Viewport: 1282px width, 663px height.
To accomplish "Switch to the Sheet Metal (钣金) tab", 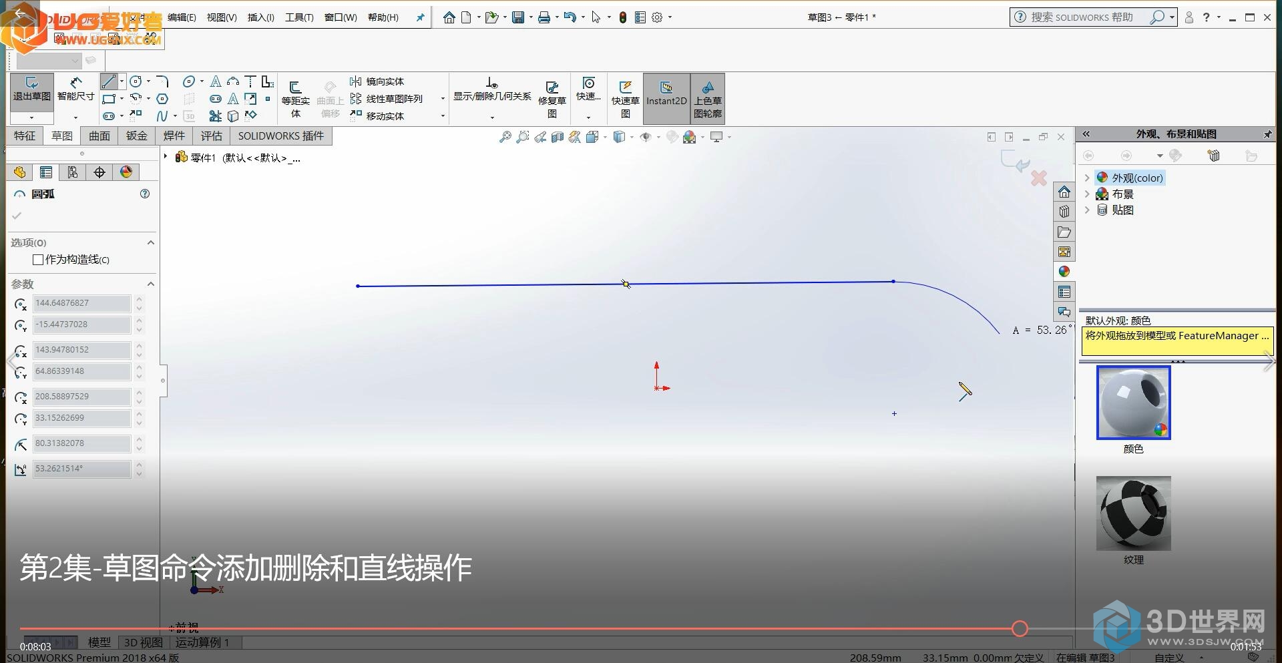I will pos(137,136).
